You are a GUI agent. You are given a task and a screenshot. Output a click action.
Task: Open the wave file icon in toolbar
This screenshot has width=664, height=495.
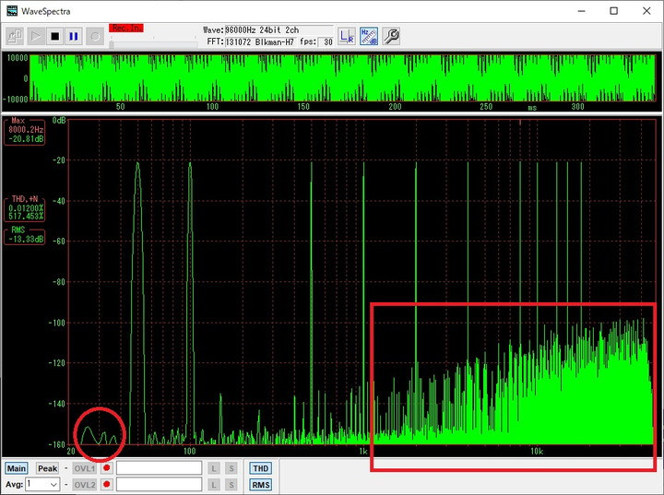(15, 37)
